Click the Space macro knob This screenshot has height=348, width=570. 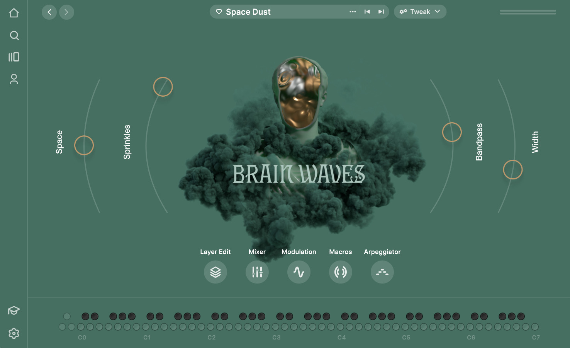(x=84, y=145)
